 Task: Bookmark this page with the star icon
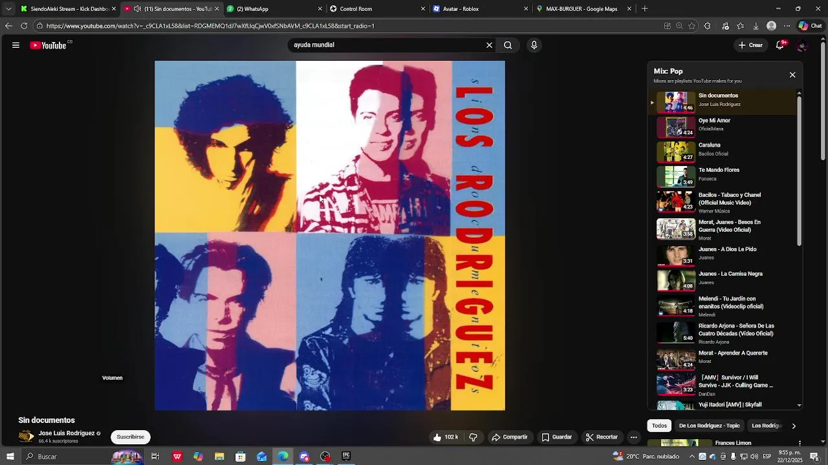tap(692, 26)
